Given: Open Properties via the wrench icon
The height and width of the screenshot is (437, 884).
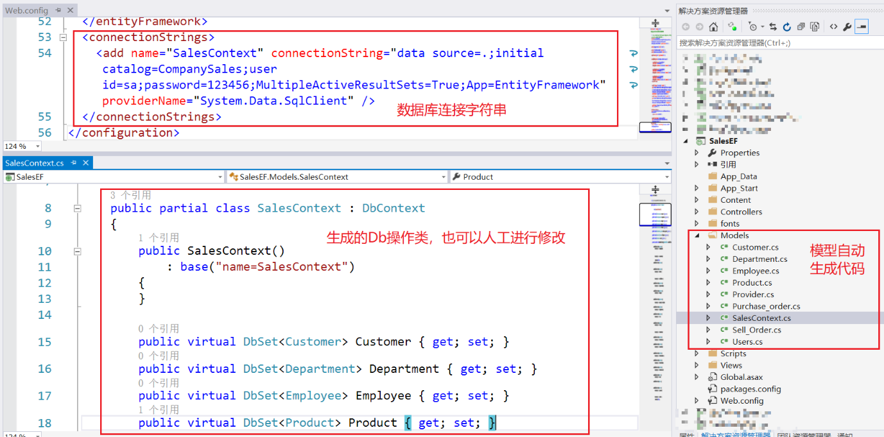Looking at the screenshot, I should pyautogui.click(x=847, y=27).
